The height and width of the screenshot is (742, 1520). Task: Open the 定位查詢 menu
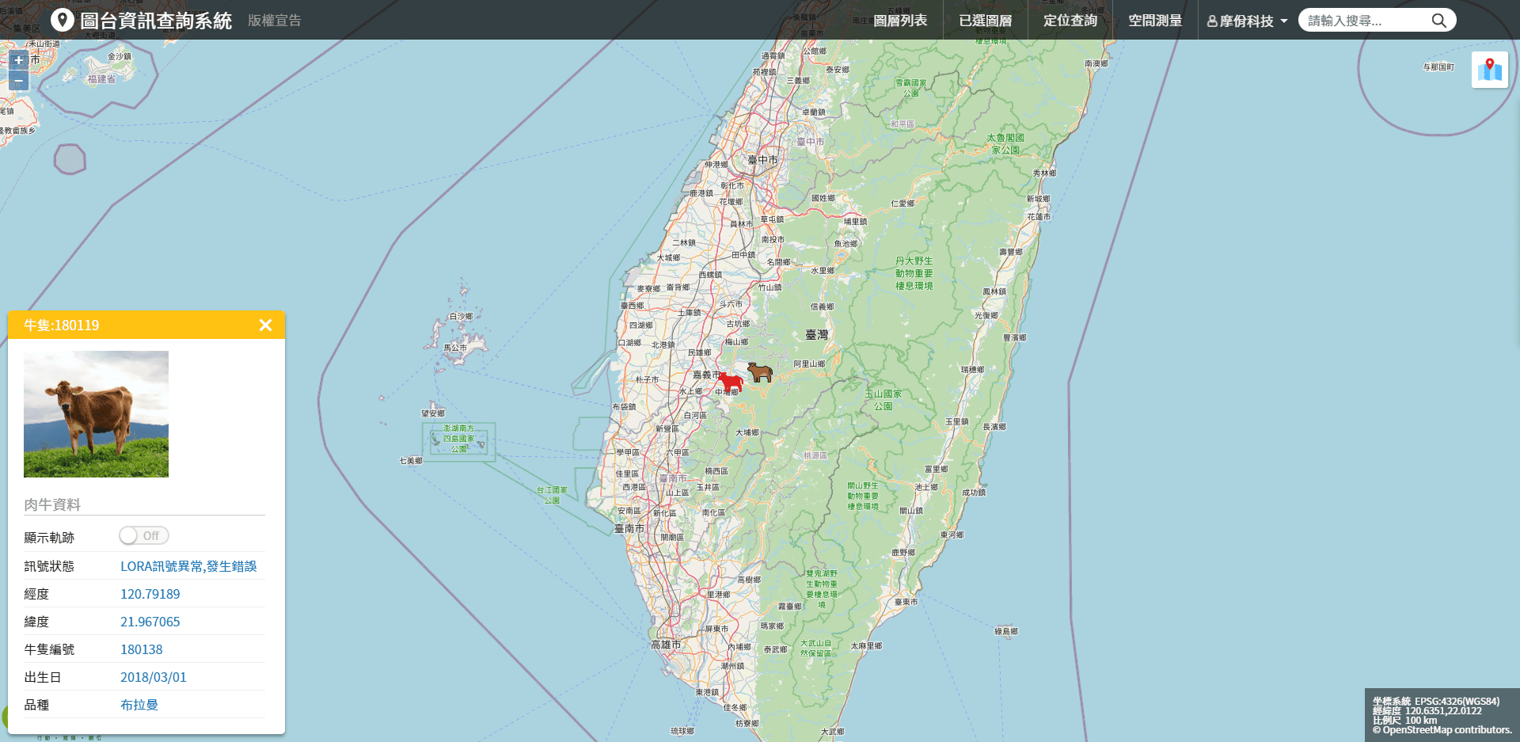1070,21
